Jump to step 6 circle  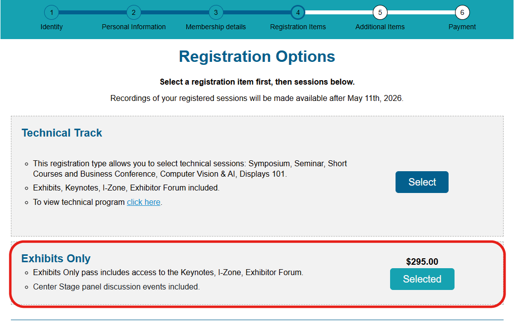(x=462, y=12)
